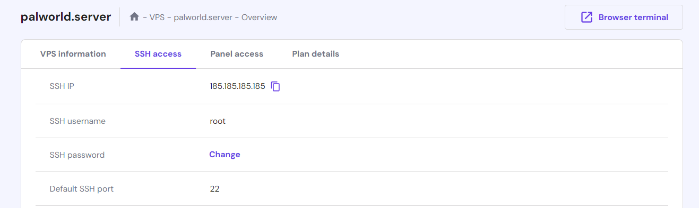Select the SSH access tab
Viewport: 699px width, 208px height.
(x=158, y=54)
